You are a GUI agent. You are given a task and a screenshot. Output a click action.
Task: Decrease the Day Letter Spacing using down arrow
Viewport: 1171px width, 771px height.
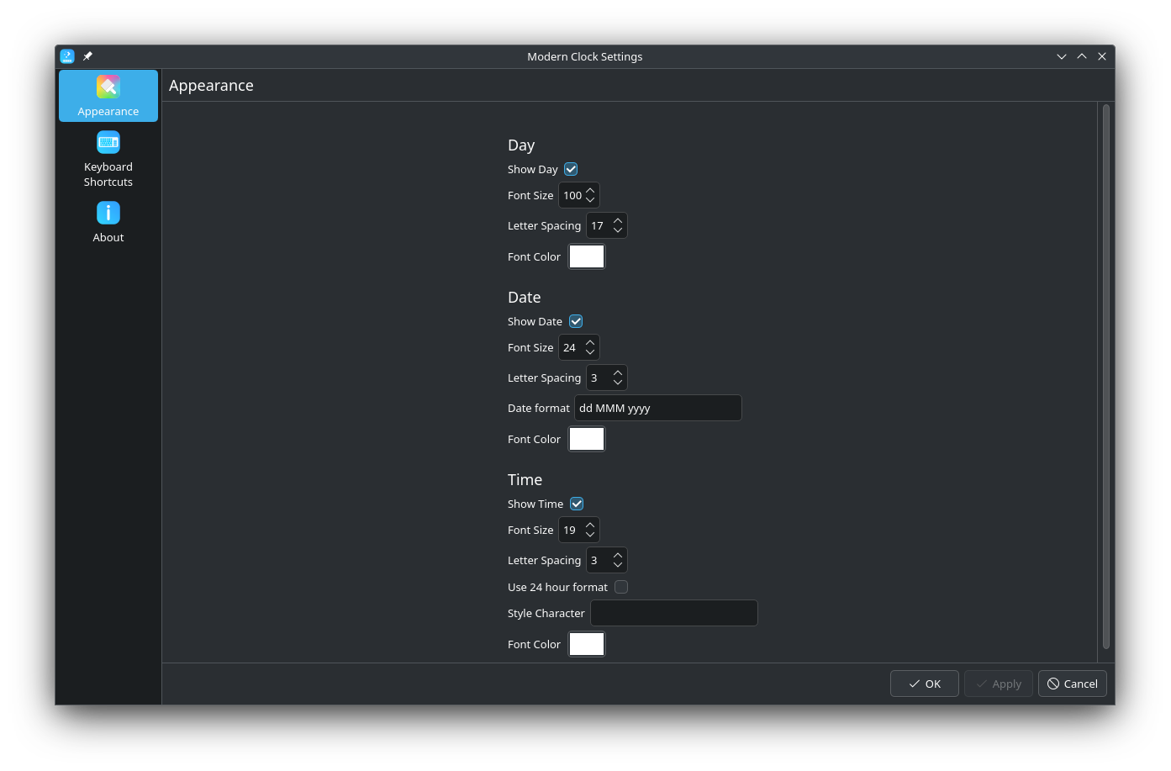point(618,230)
